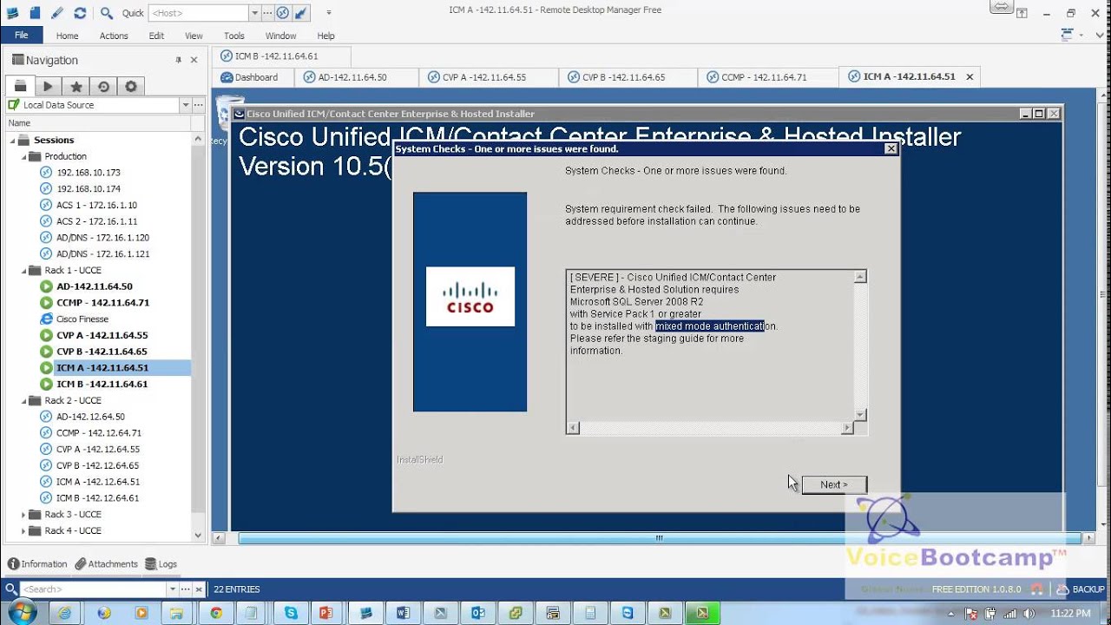Image resolution: width=1111 pixels, height=625 pixels.
Task: Click the issues list vertical scrollbar down arrow
Action: pos(860,415)
